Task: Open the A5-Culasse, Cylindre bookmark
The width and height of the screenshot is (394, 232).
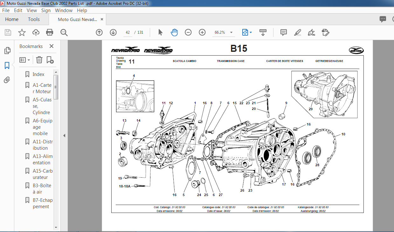Action: (42, 106)
